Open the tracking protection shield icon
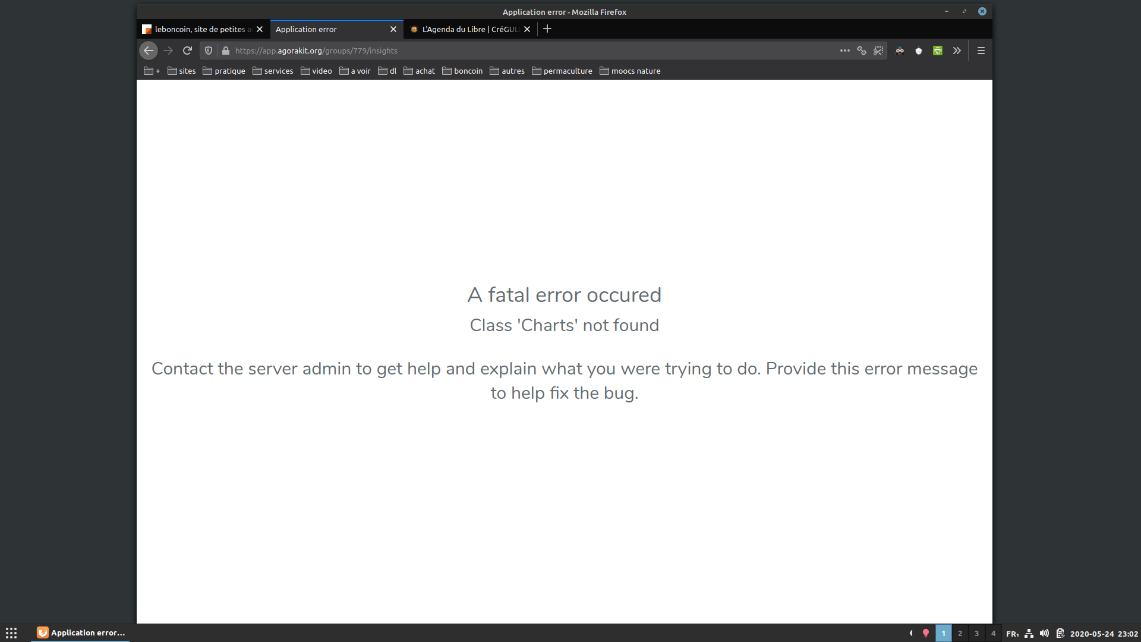This screenshot has width=1141, height=642. (209, 51)
